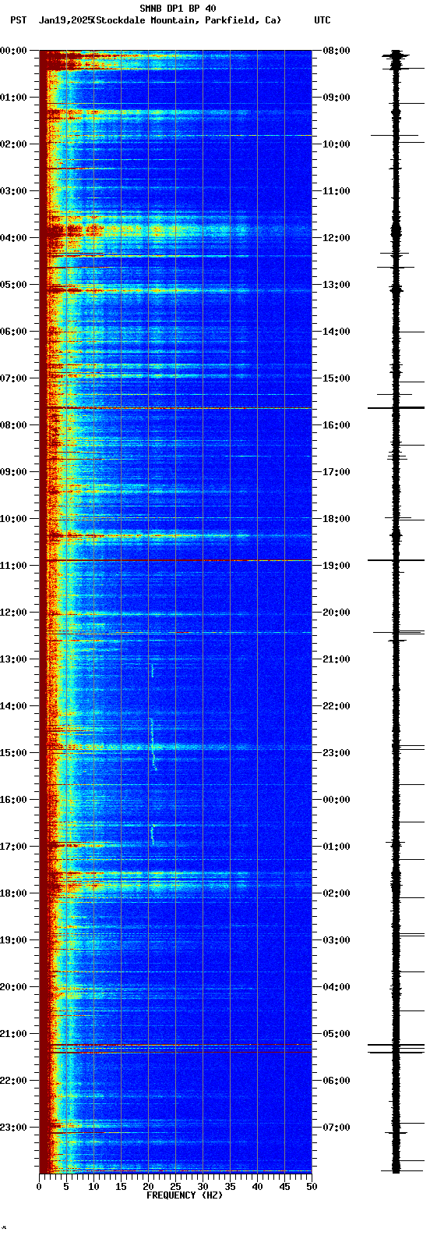Click the PST time label '07:00'
The height and width of the screenshot is (1236, 430).
pyautogui.click(x=13, y=378)
